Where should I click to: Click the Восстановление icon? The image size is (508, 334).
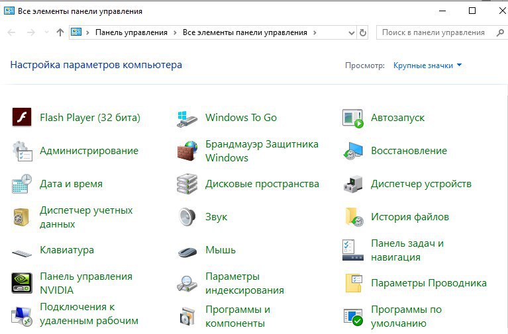353,151
